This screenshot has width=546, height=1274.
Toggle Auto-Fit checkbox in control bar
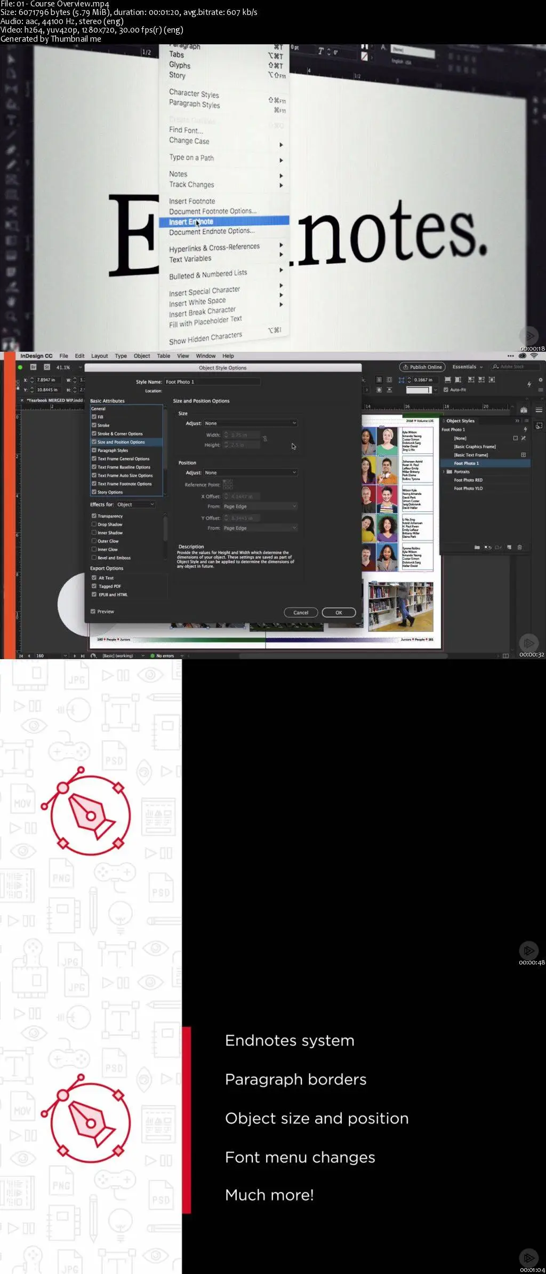click(x=446, y=390)
